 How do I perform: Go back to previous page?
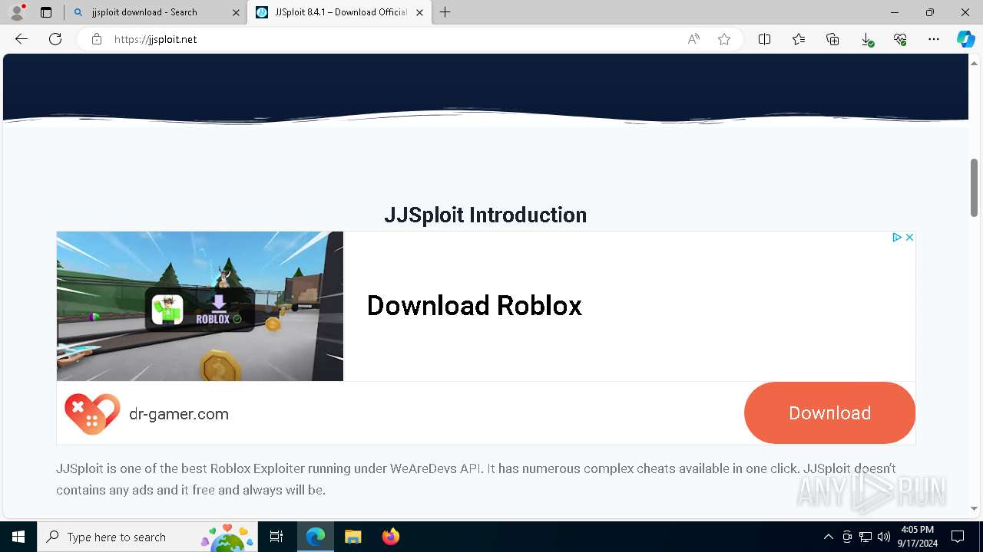[22, 39]
